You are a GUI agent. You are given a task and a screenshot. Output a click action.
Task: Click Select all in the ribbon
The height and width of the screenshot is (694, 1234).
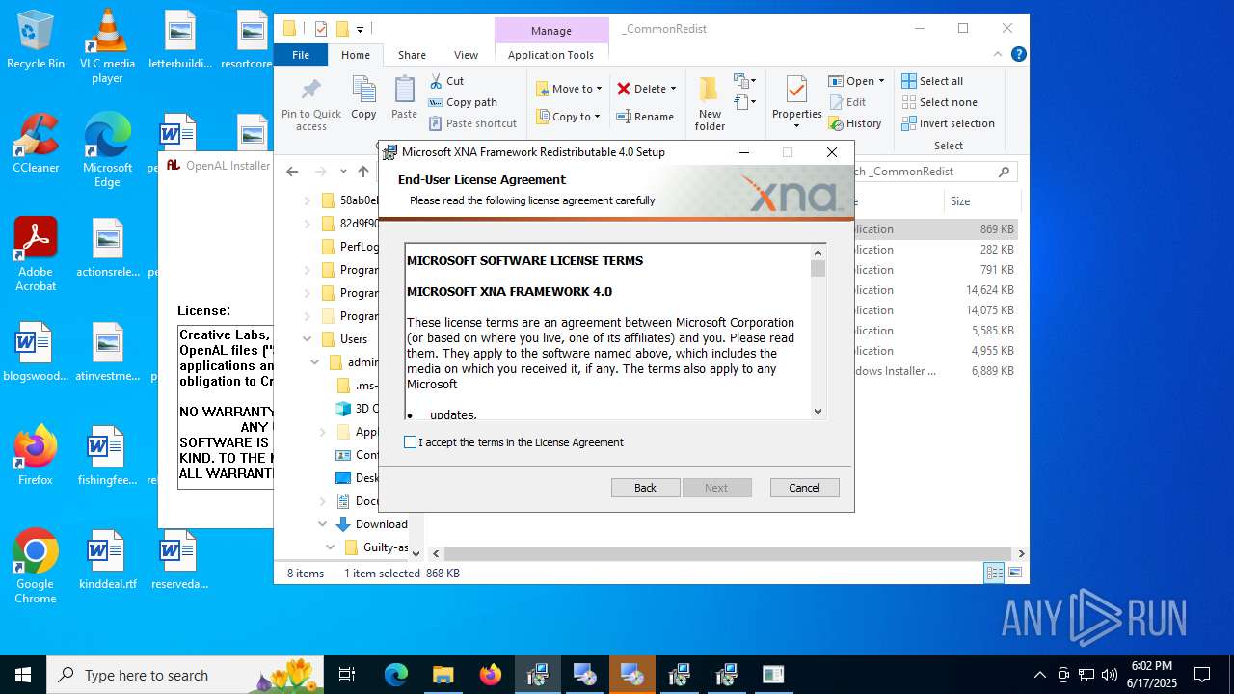pos(932,81)
